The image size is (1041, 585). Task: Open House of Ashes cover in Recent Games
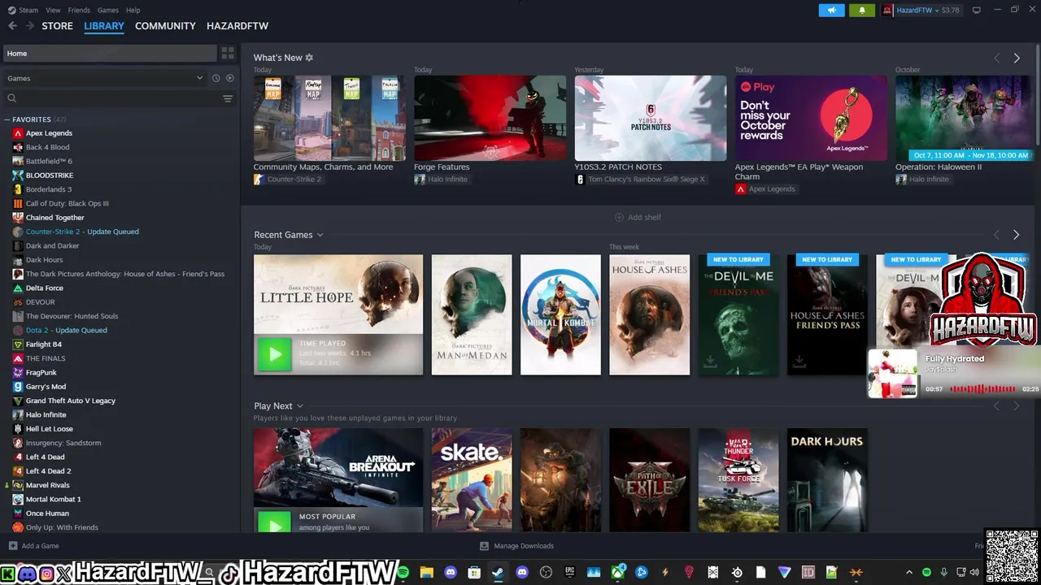tap(649, 315)
